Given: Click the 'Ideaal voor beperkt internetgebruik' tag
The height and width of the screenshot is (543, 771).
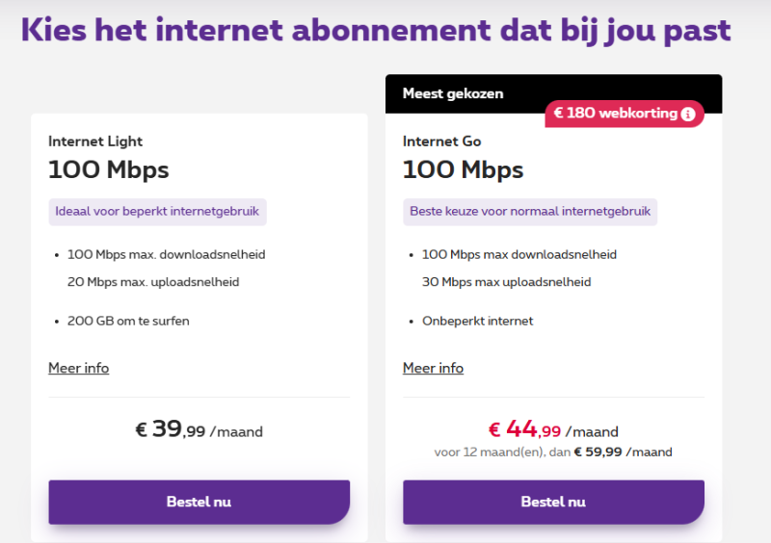Looking at the screenshot, I should tap(157, 212).
